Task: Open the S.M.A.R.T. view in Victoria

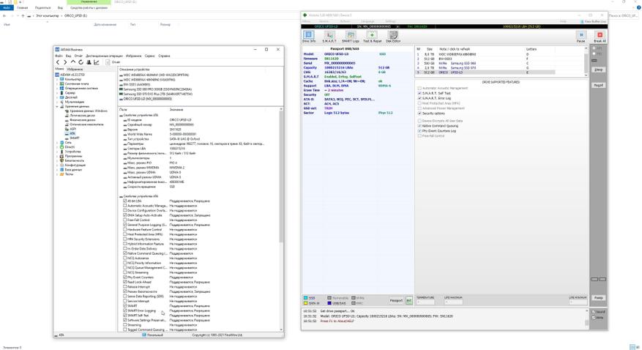Action: [x=329, y=37]
